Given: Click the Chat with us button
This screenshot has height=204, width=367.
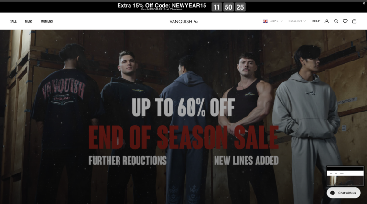Looking at the screenshot, I should (x=344, y=193).
